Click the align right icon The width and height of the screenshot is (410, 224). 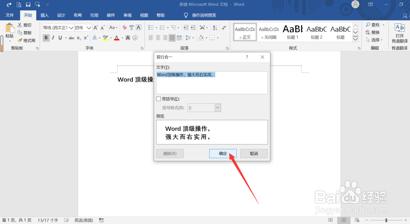[165, 38]
